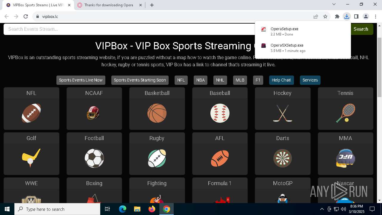Switch to the VIPBox Sports Streams tab
The image size is (382, 215).
[39, 5]
